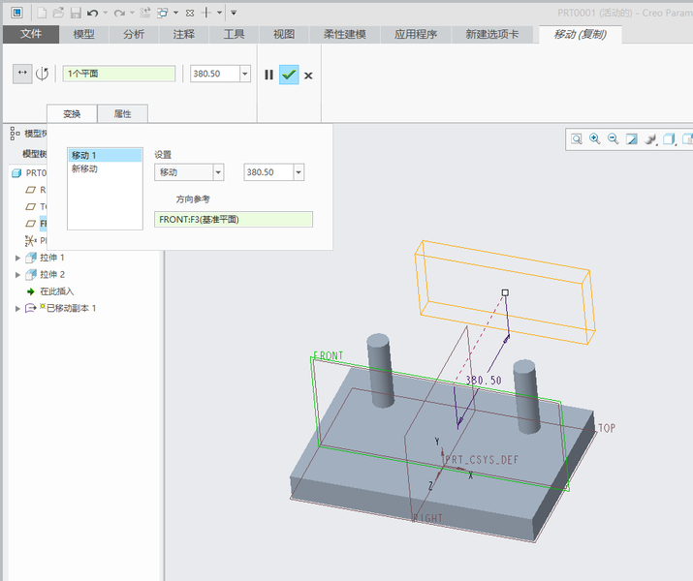Click the Zoom In icon
This screenshot has height=581, width=693.
click(595, 139)
